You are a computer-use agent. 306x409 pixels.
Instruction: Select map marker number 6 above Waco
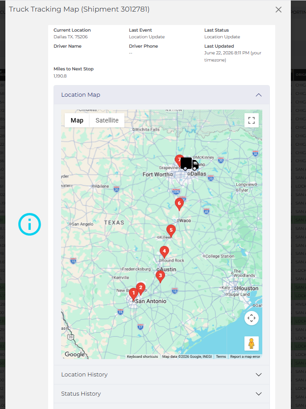click(x=179, y=204)
